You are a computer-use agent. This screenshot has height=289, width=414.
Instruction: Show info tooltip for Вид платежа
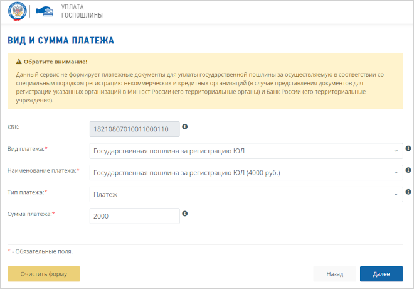(x=408, y=149)
